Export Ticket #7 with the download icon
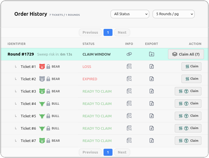 click(151, 141)
